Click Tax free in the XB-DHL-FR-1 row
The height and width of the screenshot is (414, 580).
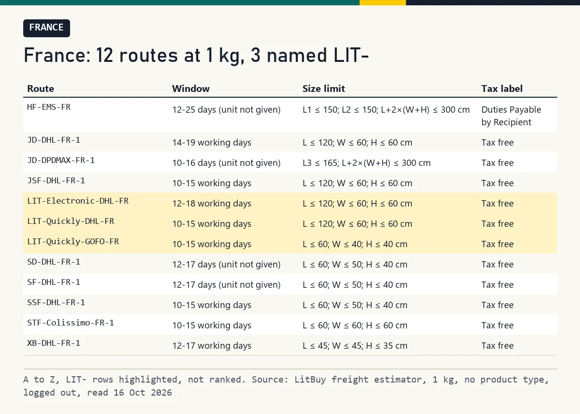click(497, 346)
